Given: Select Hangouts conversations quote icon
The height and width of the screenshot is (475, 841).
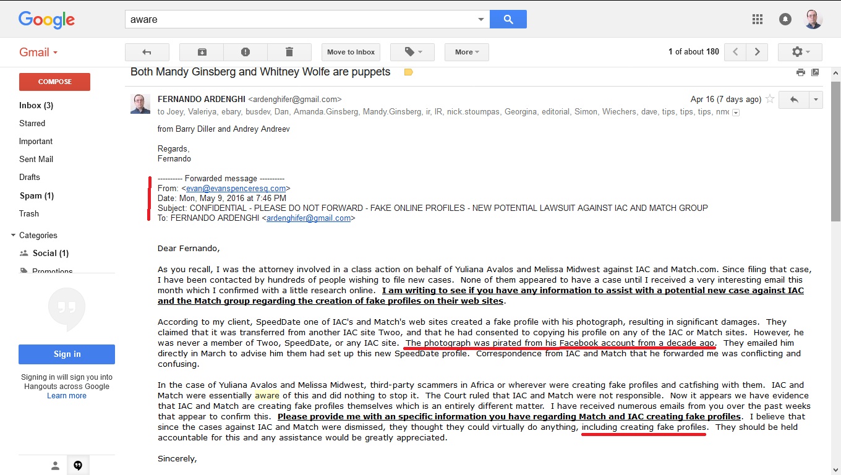Looking at the screenshot, I should [78, 465].
